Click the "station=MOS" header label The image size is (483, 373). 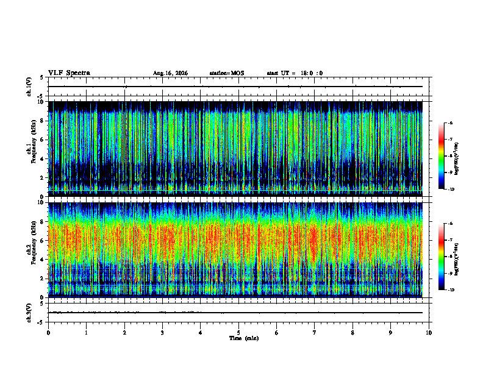coord(227,73)
